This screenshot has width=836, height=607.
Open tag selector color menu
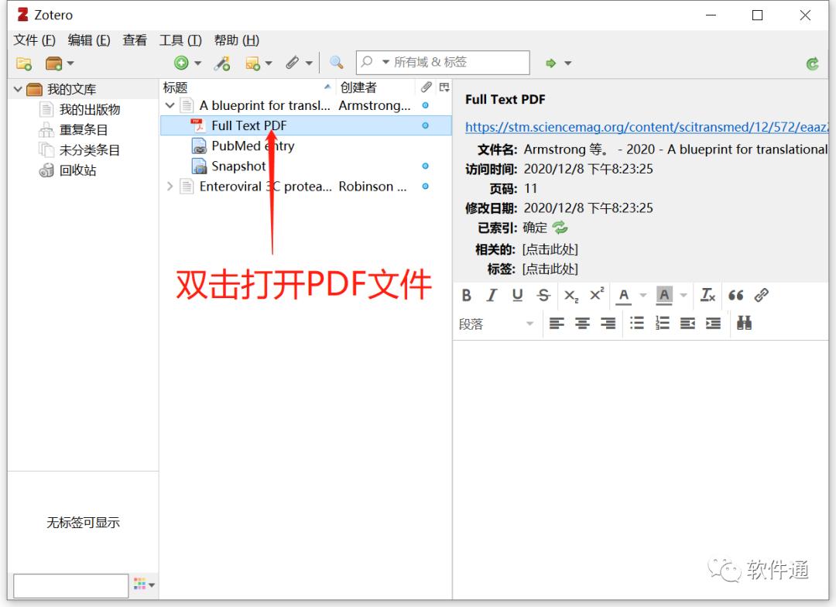(144, 584)
